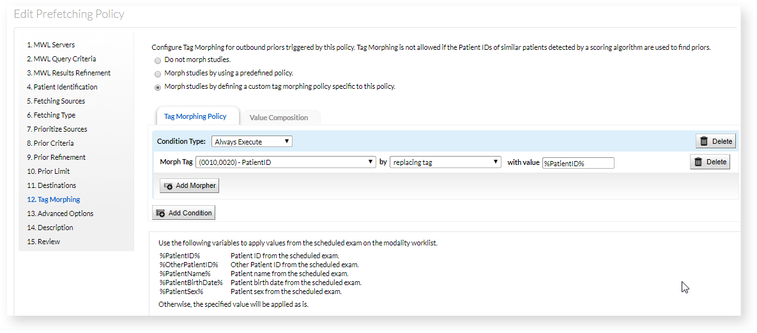
Task: Navigate to step 15 Review
Action: coord(43,242)
